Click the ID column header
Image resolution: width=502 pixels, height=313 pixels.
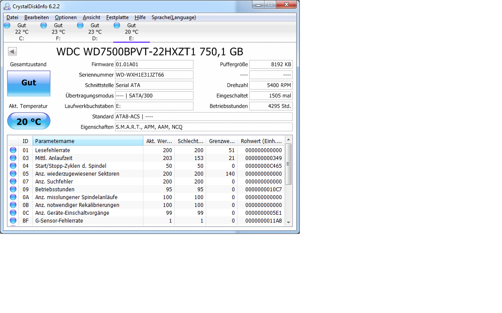[x=26, y=141]
